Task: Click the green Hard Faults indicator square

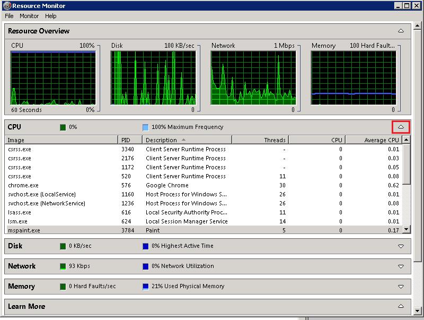Action: (63, 287)
